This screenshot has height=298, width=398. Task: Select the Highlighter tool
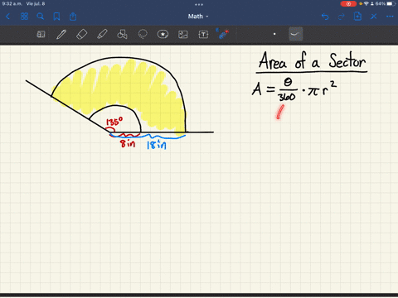pos(102,34)
